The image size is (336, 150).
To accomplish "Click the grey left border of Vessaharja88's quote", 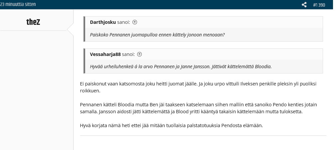I will tap(84, 61).
